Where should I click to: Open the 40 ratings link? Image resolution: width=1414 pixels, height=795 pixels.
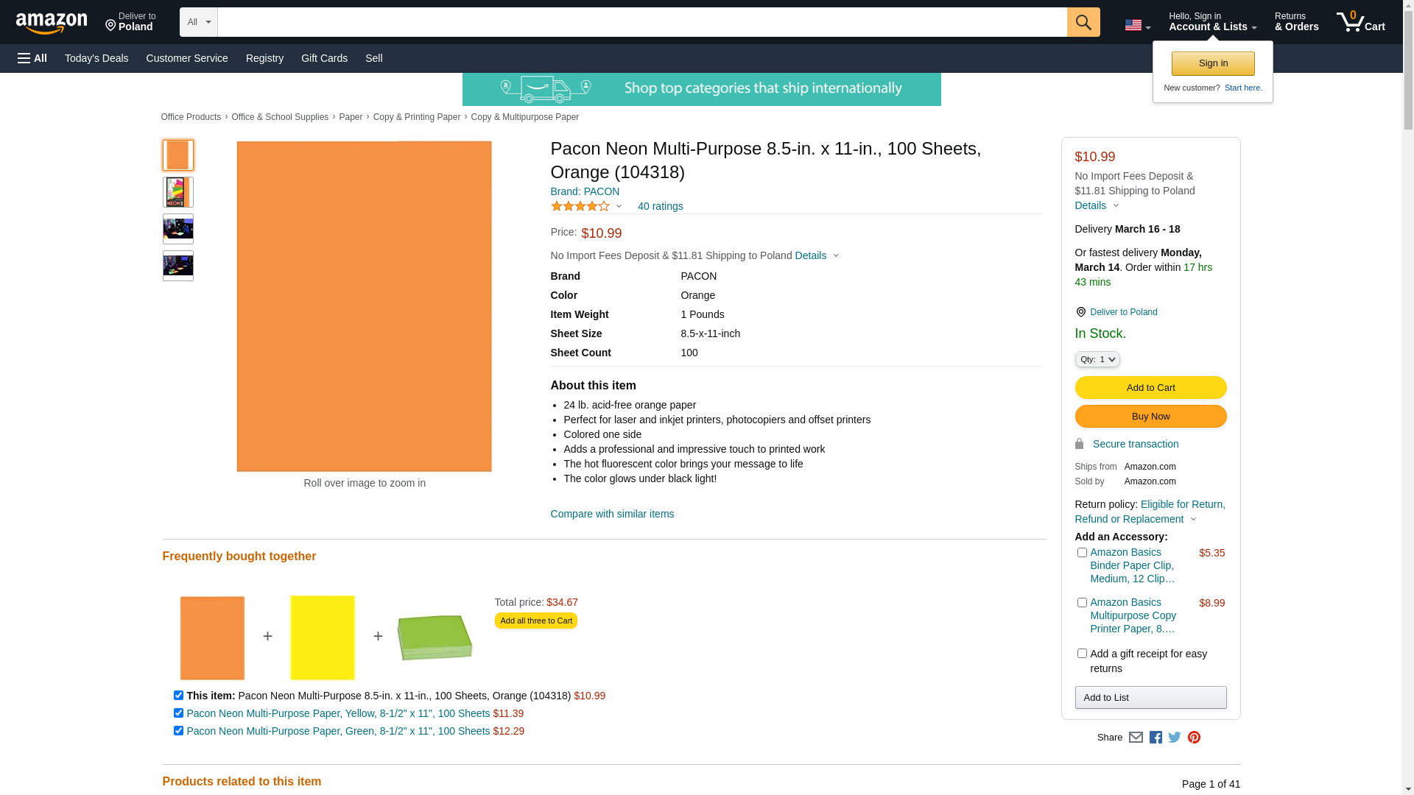[x=660, y=206]
